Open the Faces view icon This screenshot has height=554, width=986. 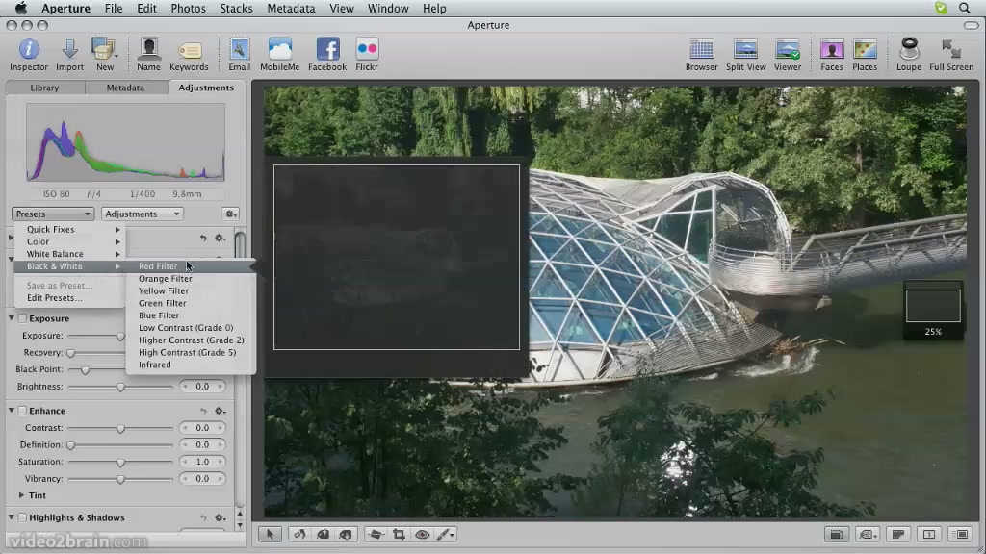click(x=831, y=50)
